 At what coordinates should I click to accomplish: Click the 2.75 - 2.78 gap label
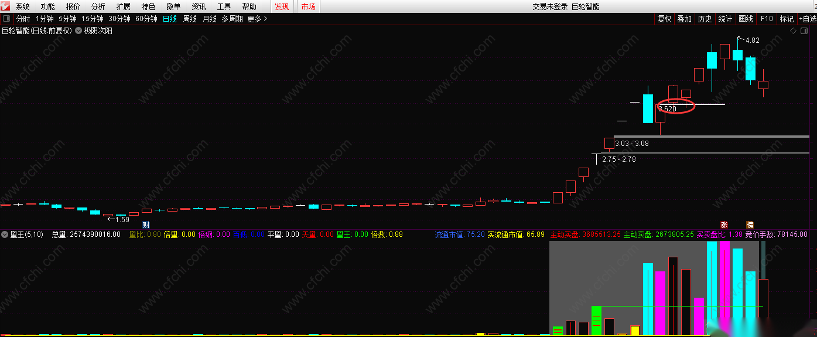[619, 159]
